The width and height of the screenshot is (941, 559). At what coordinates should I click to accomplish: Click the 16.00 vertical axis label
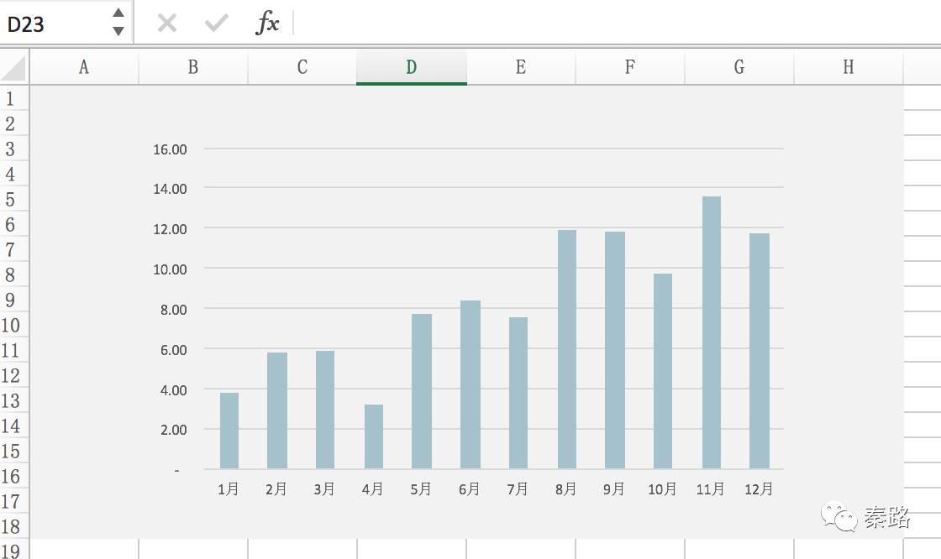pos(170,149)
